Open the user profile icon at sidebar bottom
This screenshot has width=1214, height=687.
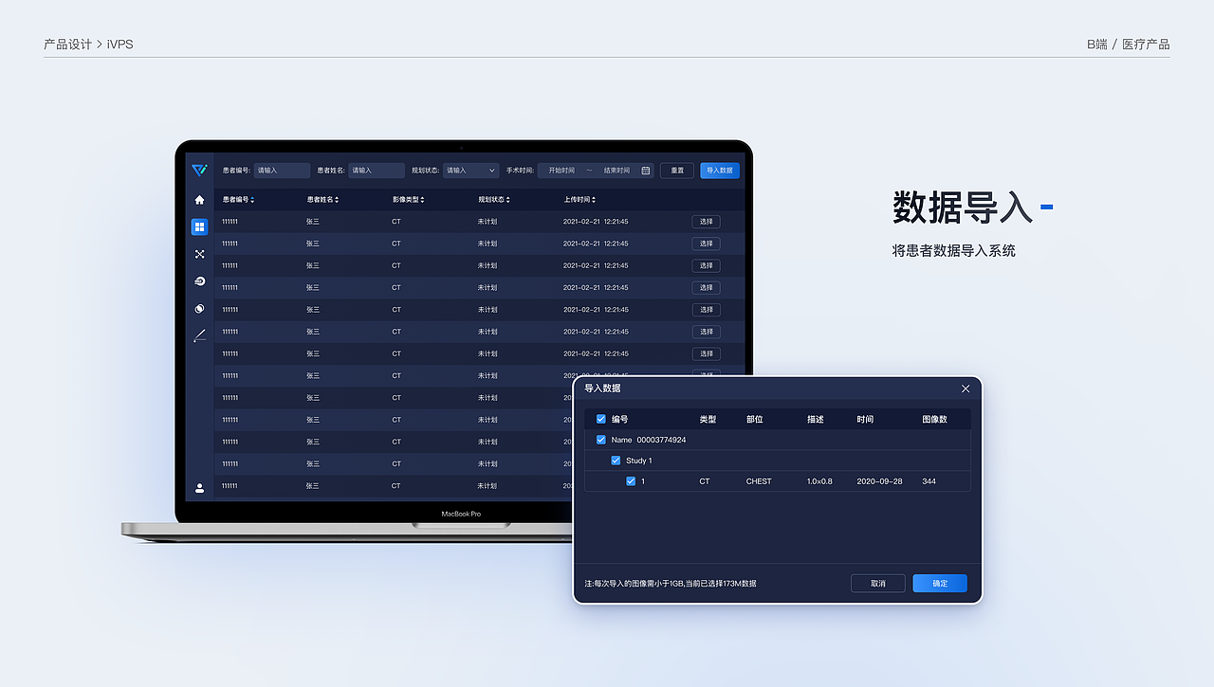click(199, 488)
